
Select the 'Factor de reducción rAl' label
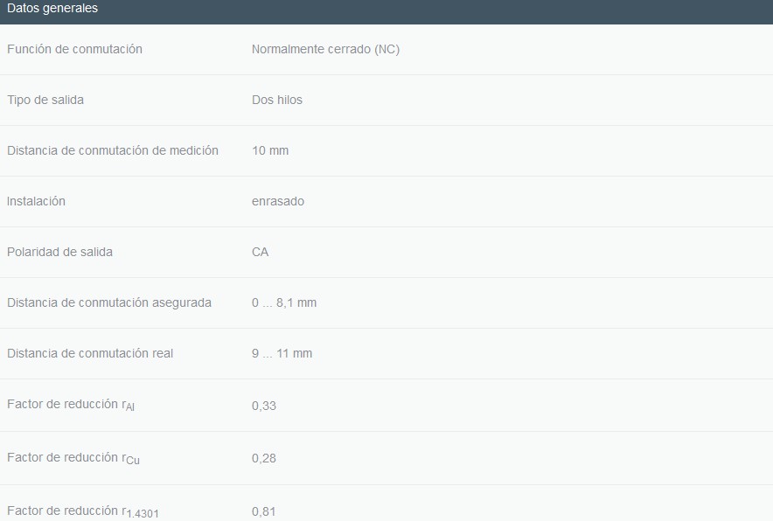pos(71,405)
